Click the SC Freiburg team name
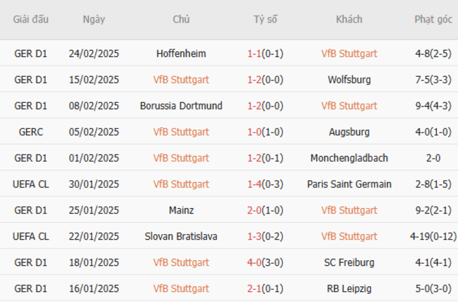The image size is (458, 306). pyautogui.click(x=349, y=262)
